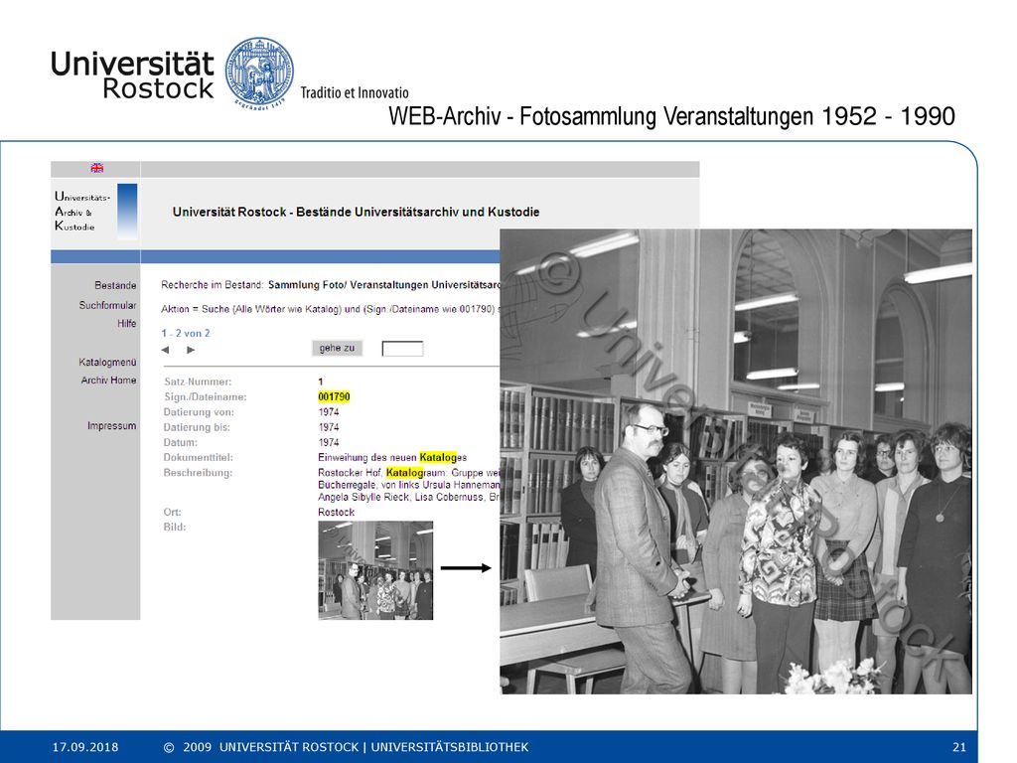The image size is (1017, 763).
Task: Click the '1 - 2 von 2' result counter
Action: coord(186,333)
